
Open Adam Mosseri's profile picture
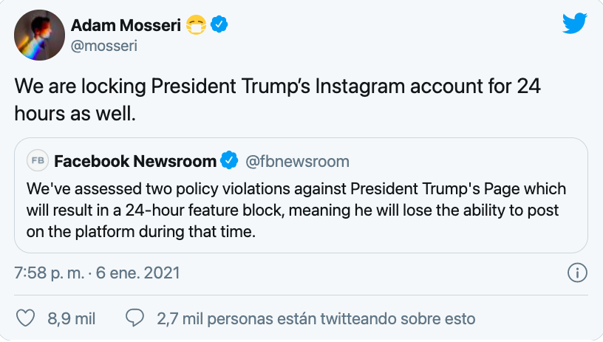[39, 35]
